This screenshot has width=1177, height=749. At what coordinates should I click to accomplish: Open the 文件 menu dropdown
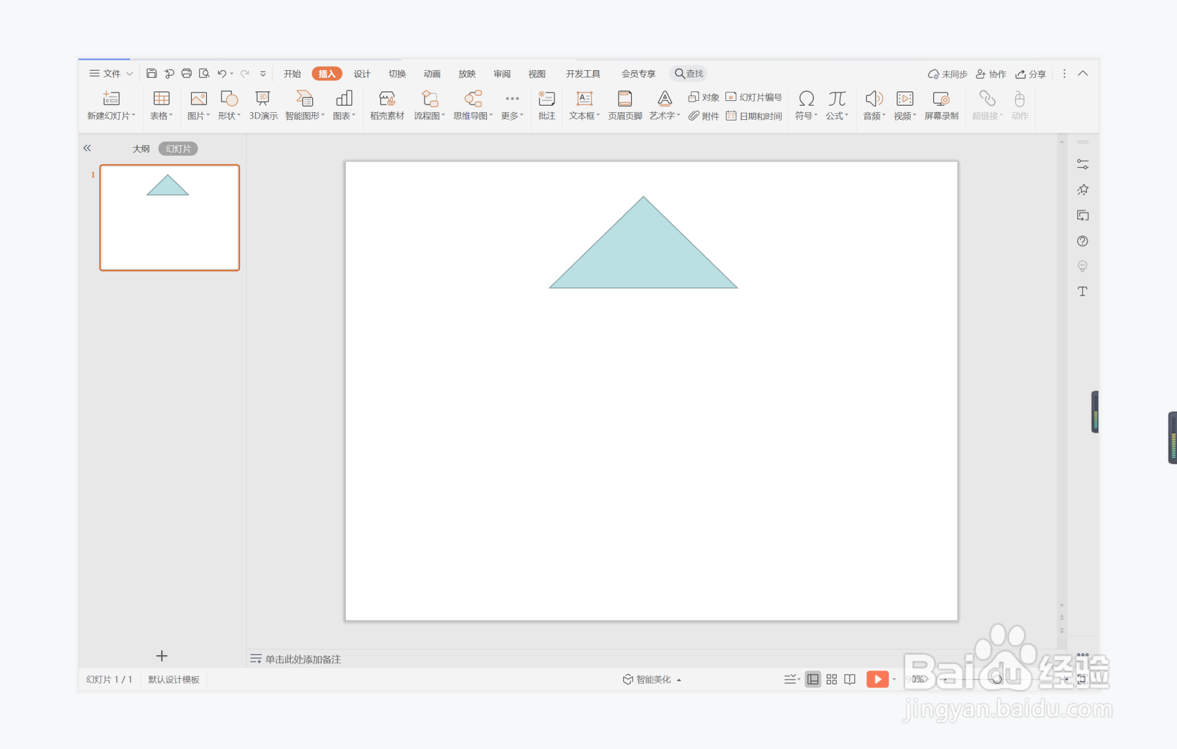[x=111, y=73]
